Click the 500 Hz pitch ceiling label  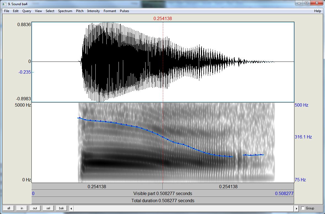pyautogui.click(x=302, y=105)
